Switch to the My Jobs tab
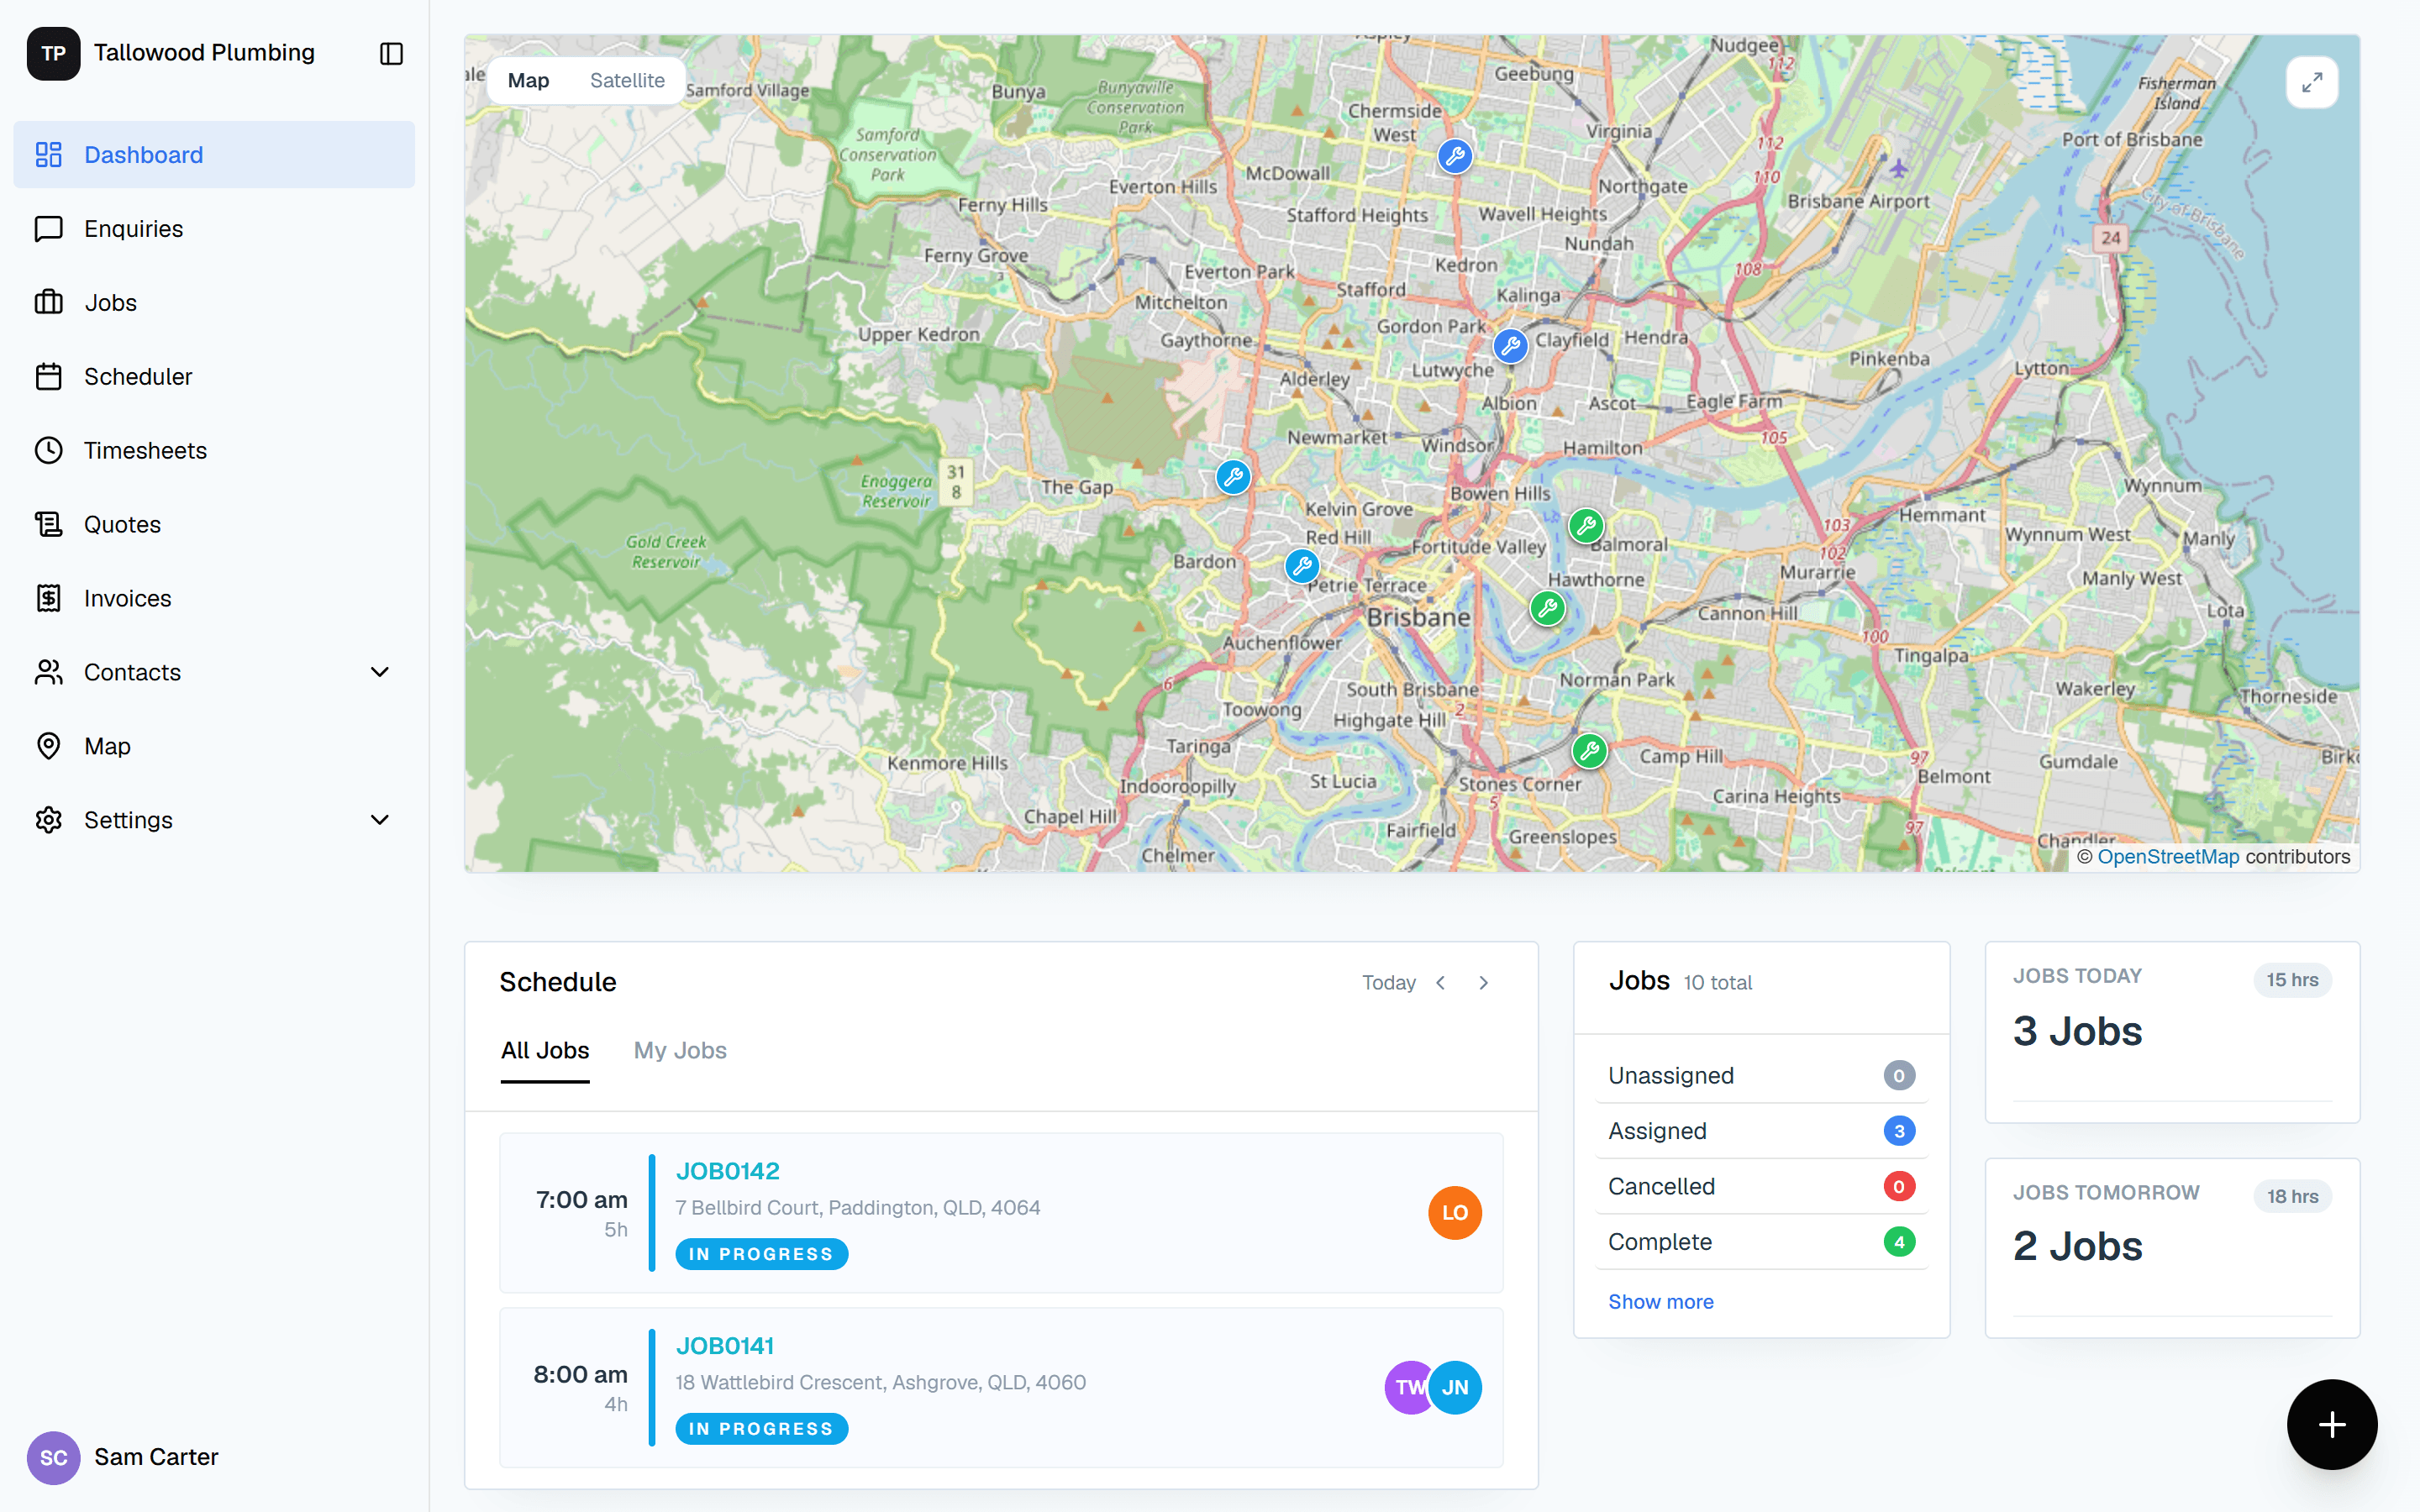The height and width of the screenshot is (1512, 2420). point(680,1051)
